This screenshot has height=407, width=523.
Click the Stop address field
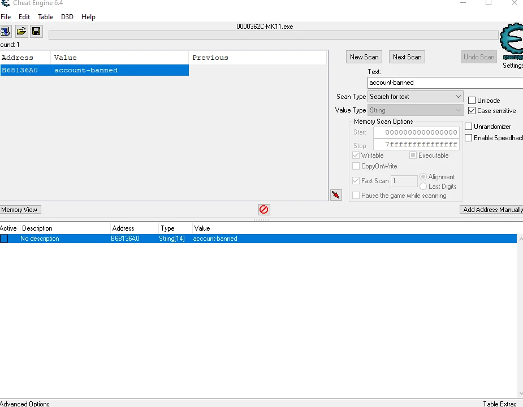(416, 144)
